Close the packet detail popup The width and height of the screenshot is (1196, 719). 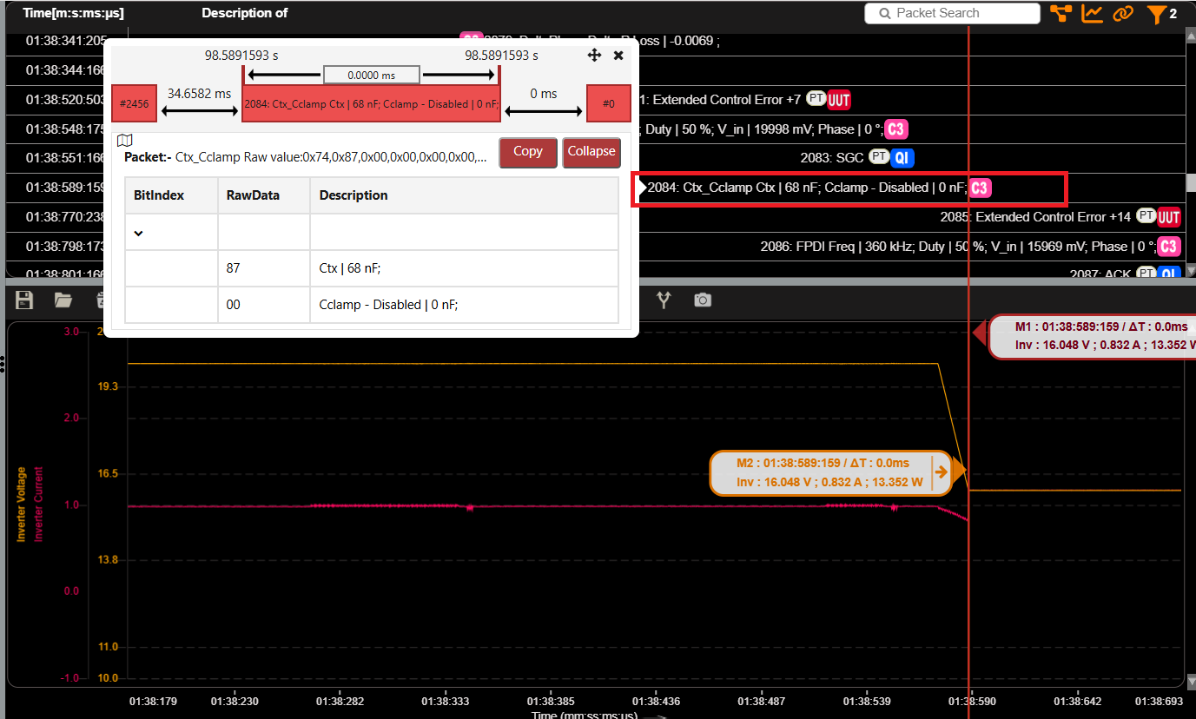tap(618, 55)
